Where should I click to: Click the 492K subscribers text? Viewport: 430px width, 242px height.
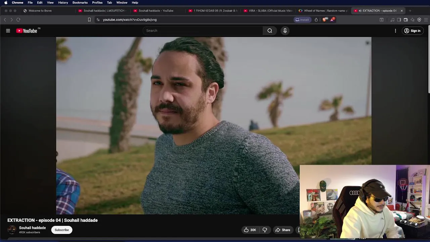click(x=30, y=232)
